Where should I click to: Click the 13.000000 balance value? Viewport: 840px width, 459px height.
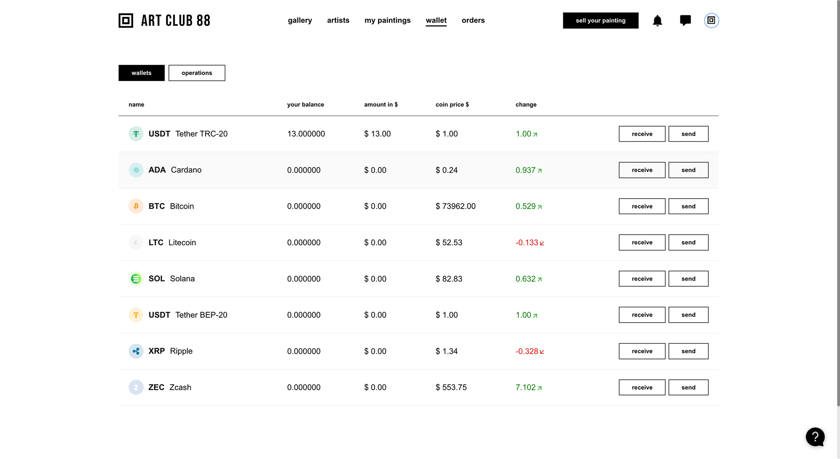click(x=306, y=134)
